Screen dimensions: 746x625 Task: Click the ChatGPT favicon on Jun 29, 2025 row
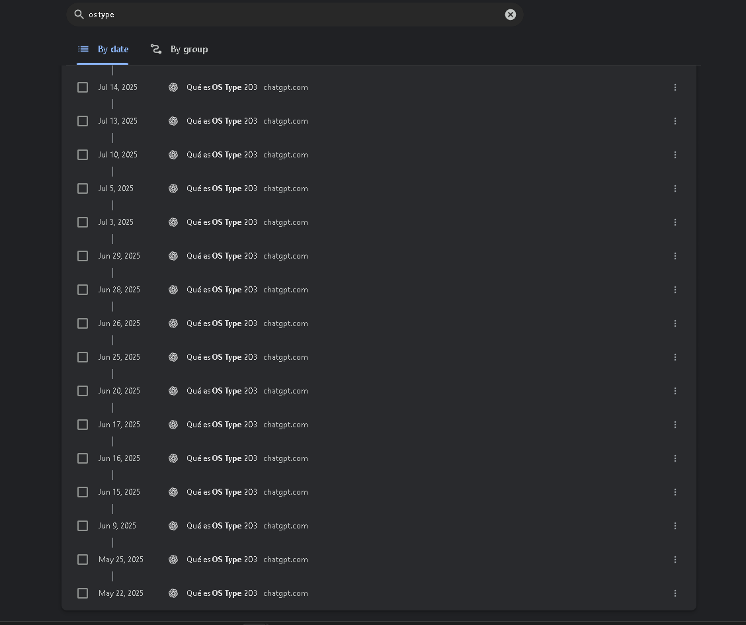pos(173,256)
